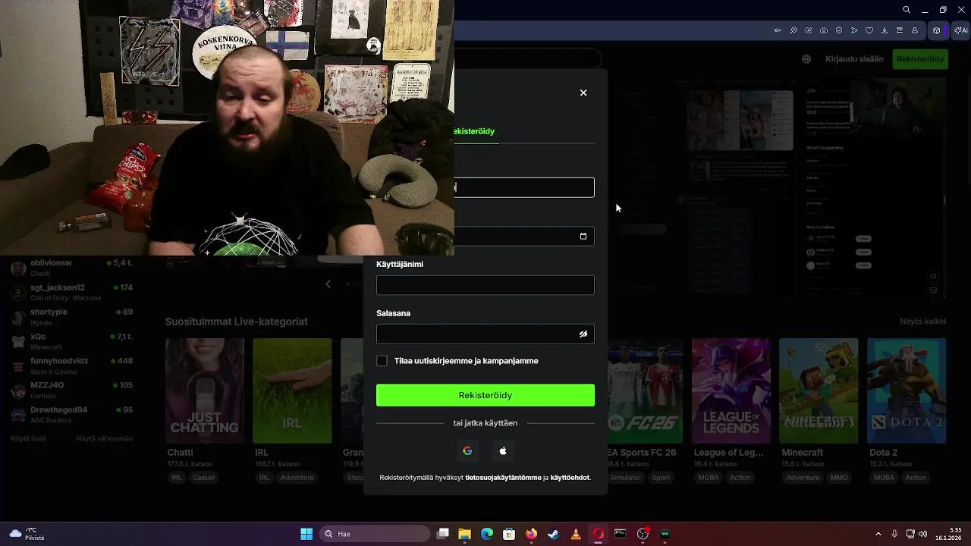The width and height of the screenshot is (971, 546).
Task: Open the Just Chatting category thumbnail
Action: coord(205,391)
